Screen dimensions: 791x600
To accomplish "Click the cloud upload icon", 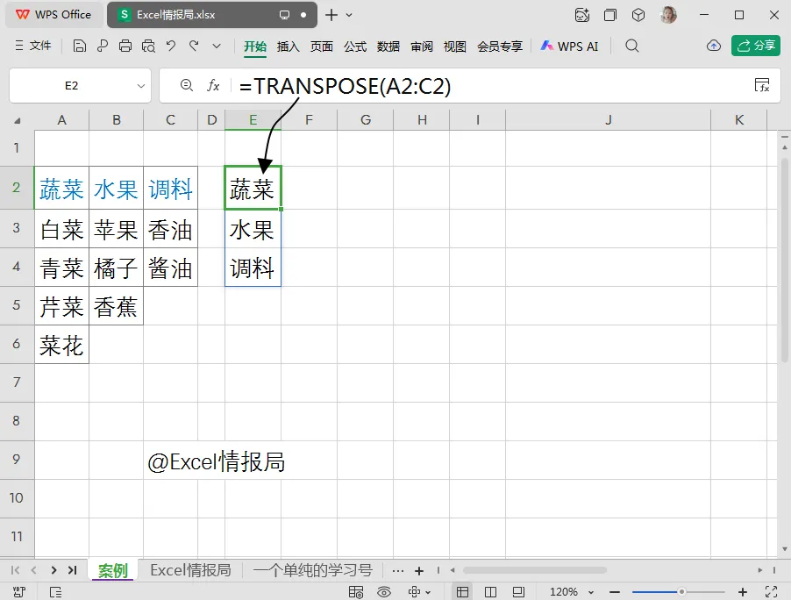I will [x=713, y=46].
